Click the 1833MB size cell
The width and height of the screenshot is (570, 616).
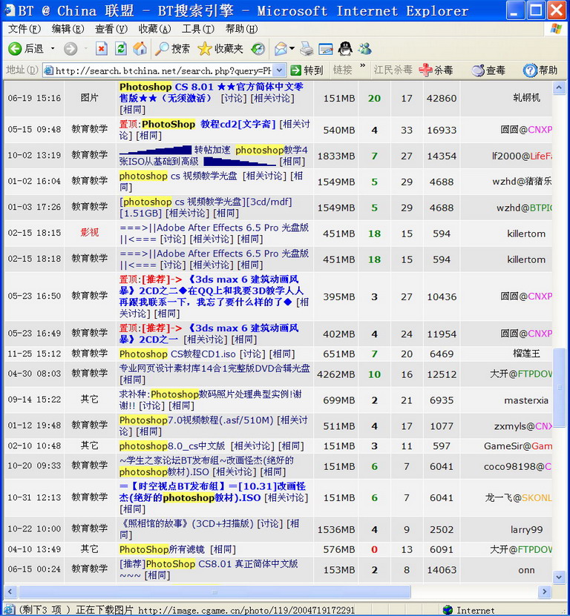point(335,156)
